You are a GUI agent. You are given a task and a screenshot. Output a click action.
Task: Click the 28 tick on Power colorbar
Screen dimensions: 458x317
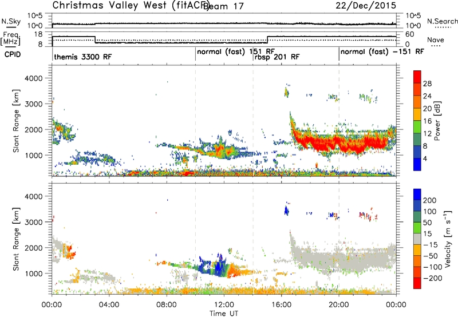(427, 84)
